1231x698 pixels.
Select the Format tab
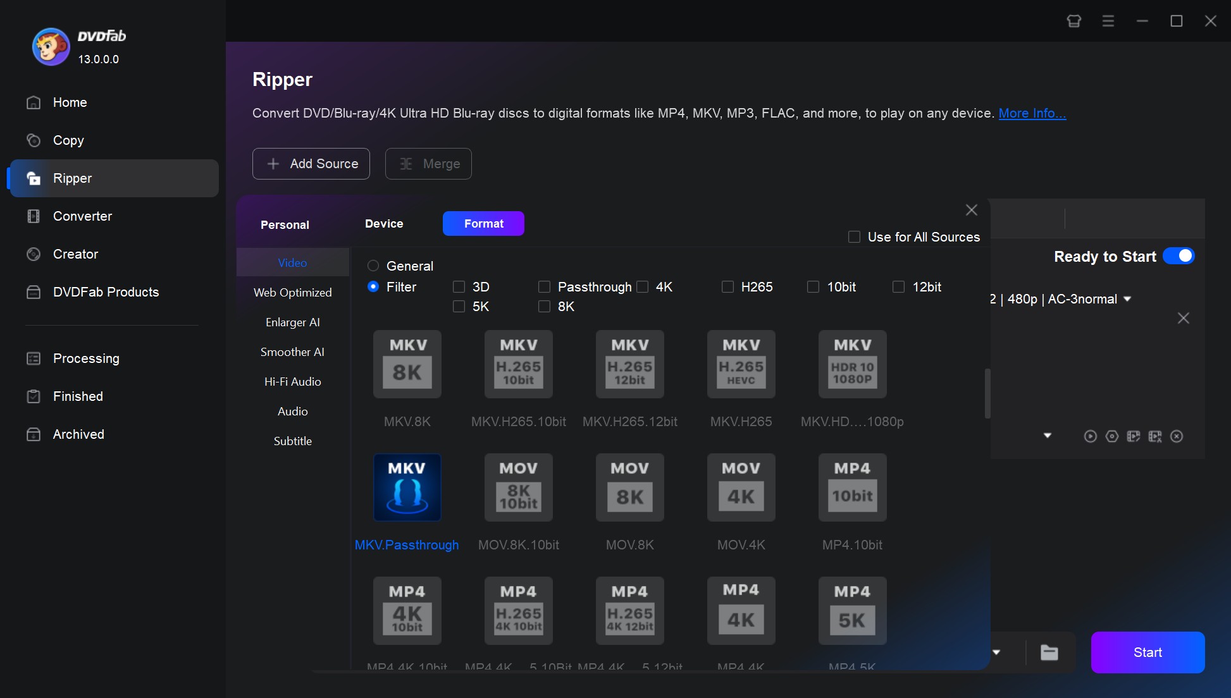483,224
